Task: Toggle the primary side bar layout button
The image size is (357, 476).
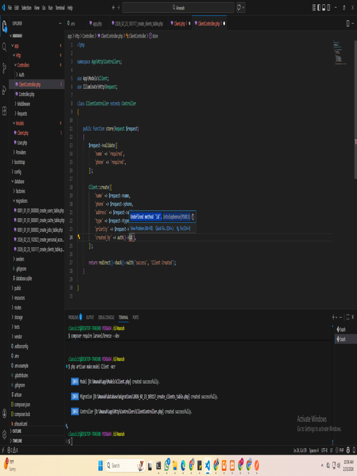Action: tap(319, 8)
